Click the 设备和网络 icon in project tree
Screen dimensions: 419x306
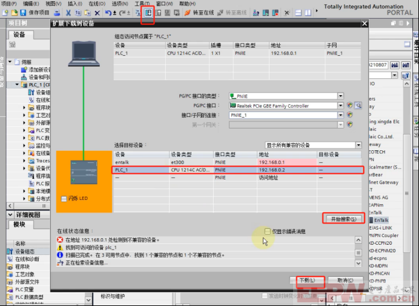tap(24, 78)
